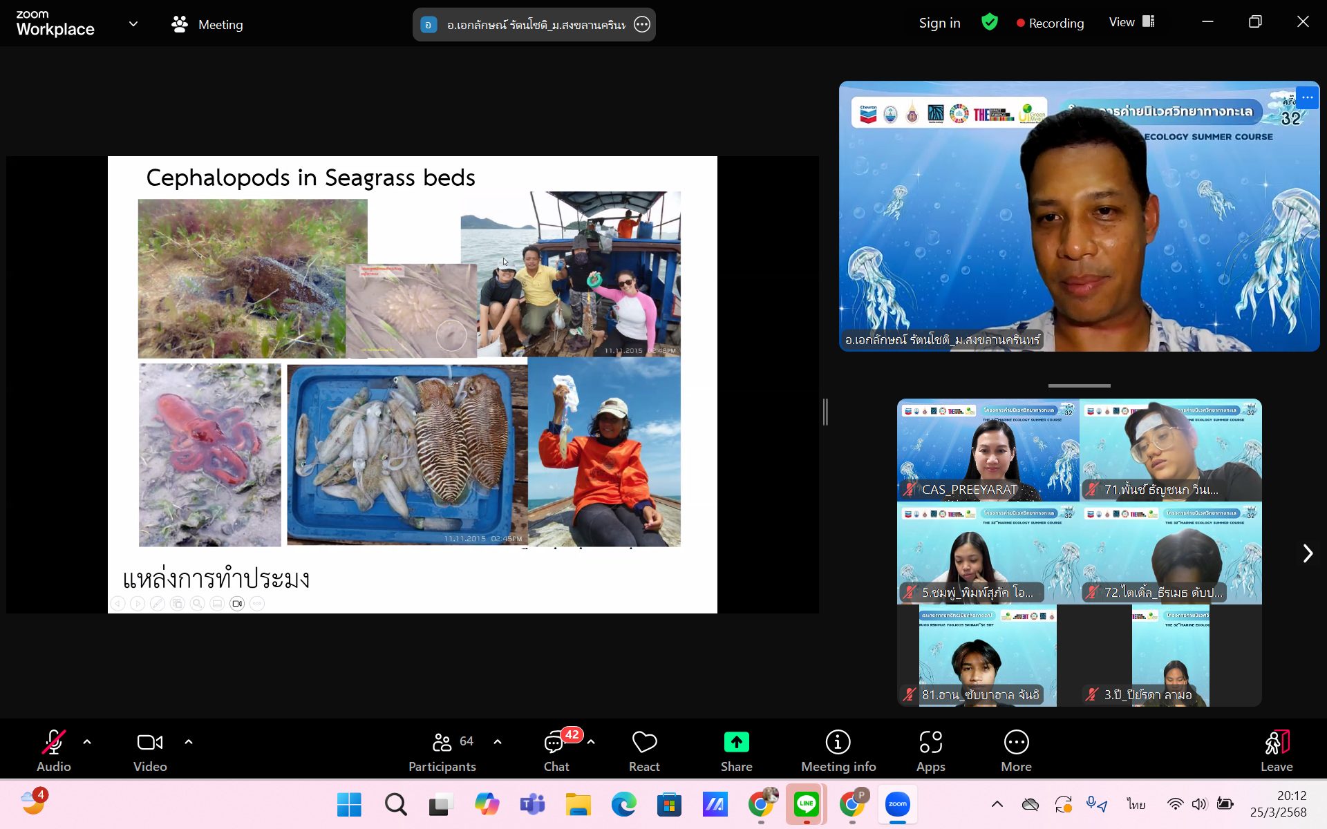Expand the video settings arrow

tap(189, 742)
